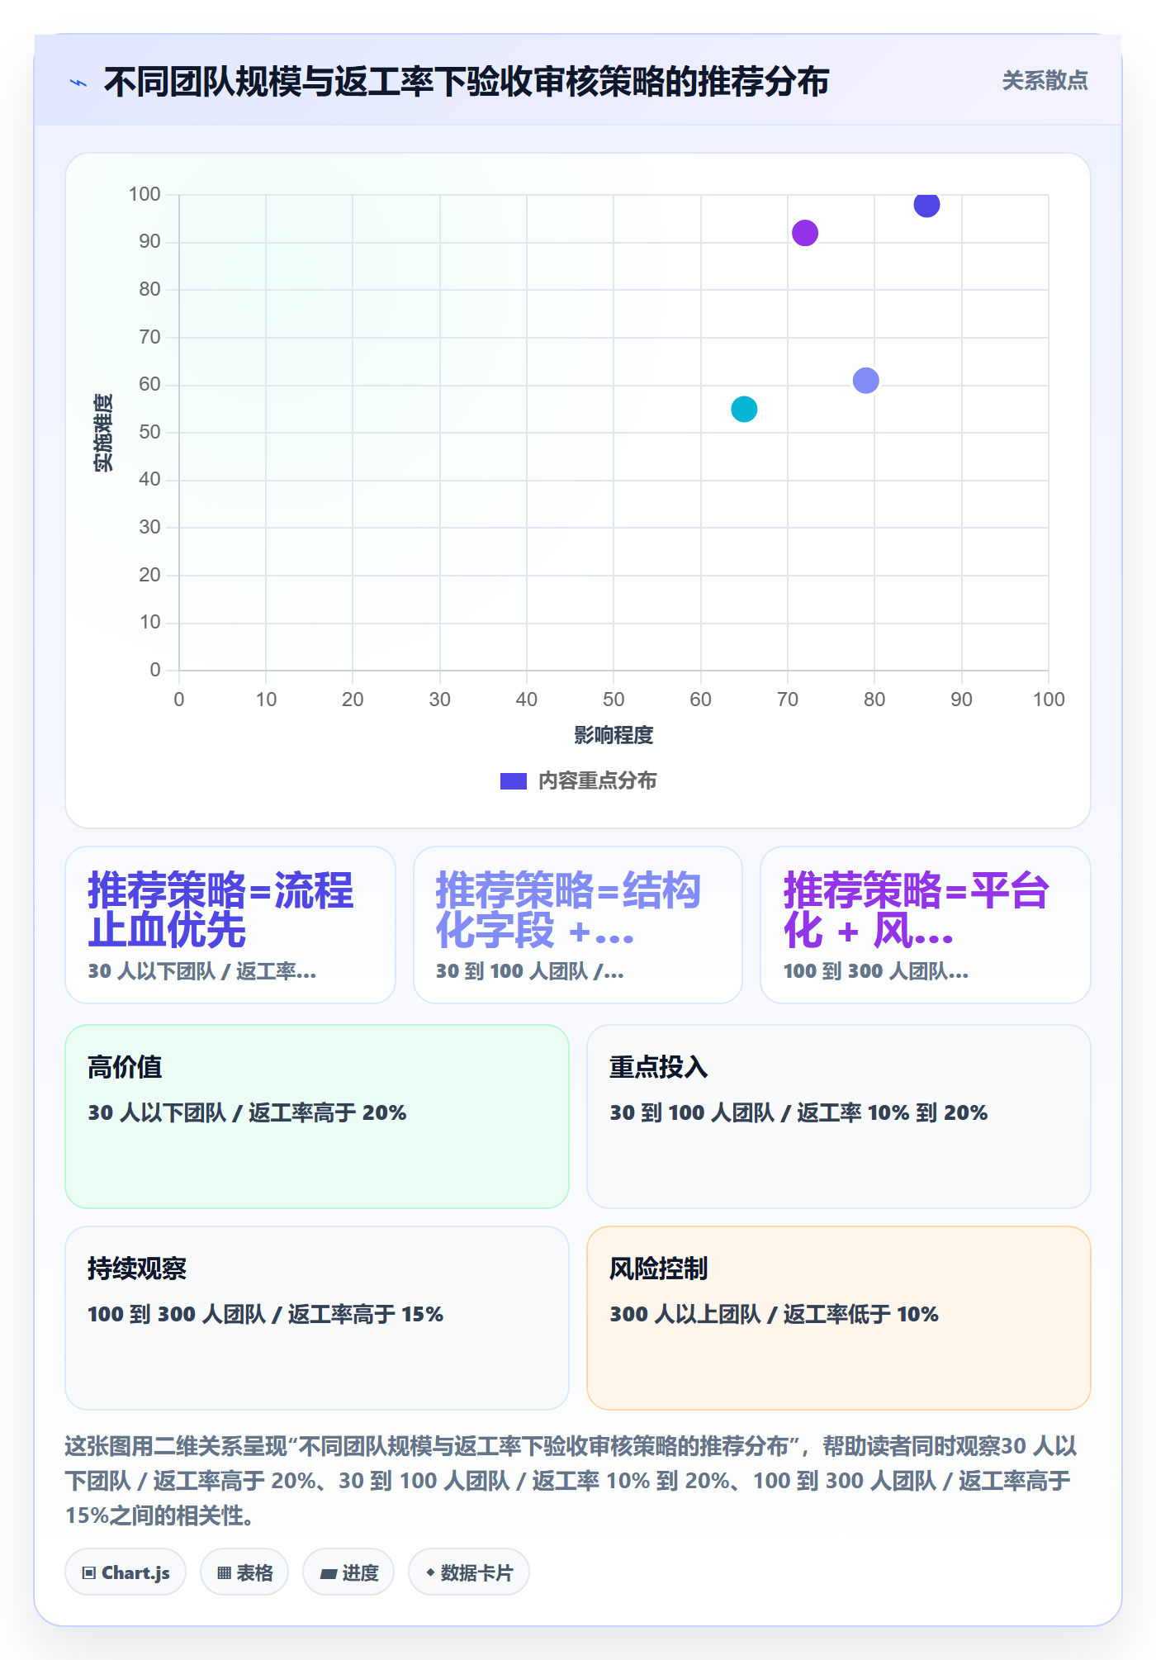Click 返工率高于 20% text in the 高价值 card
The height and width of the screenshot is (1660, 1156).
coord(328,1112)
